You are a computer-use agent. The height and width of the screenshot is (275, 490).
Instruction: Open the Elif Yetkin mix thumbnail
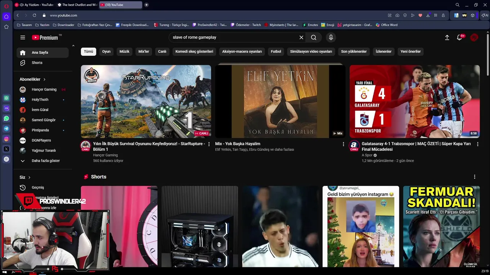[x=280, y=101]
